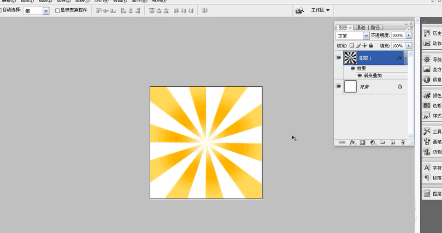Image resolution: width=442 pixels, height=233 pixels.
Task: Click the create new layer icon
Action: pyautogui.click(x=393, y=142)
